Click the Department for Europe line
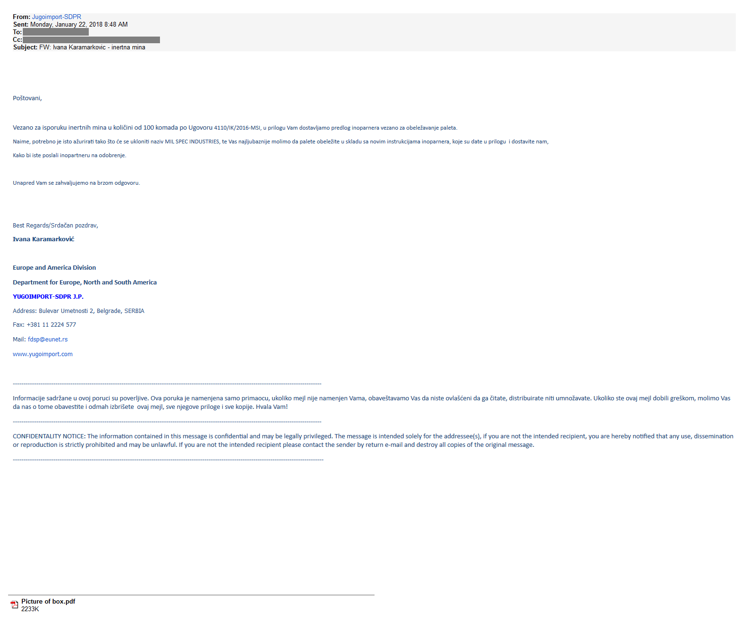This screenshot has height=624, width=750. 84,283
